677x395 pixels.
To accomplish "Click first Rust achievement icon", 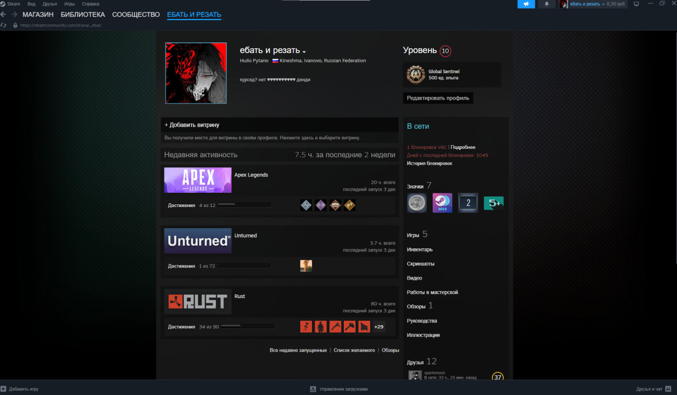I will (306, 327).
